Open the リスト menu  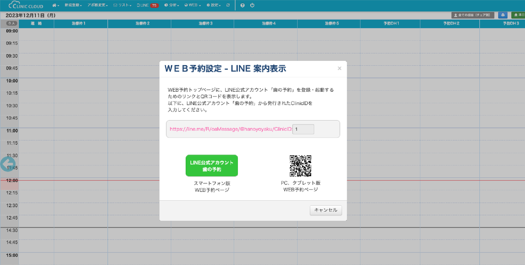pos(122,5)
